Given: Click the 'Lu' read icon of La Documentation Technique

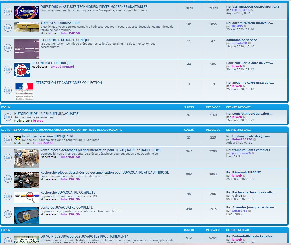Looking at the screenshot, I should pos(8,48).
